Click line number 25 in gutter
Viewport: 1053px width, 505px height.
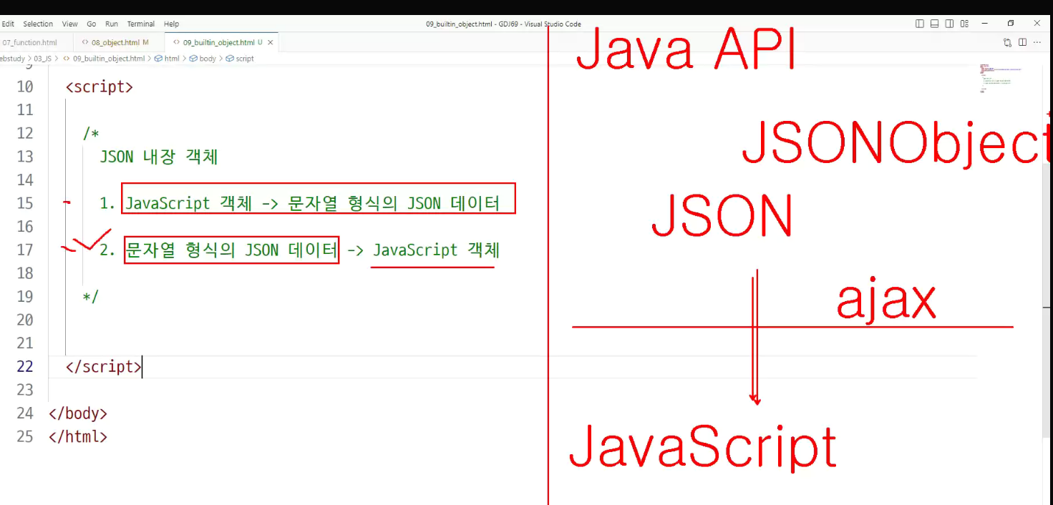(25, 436)
